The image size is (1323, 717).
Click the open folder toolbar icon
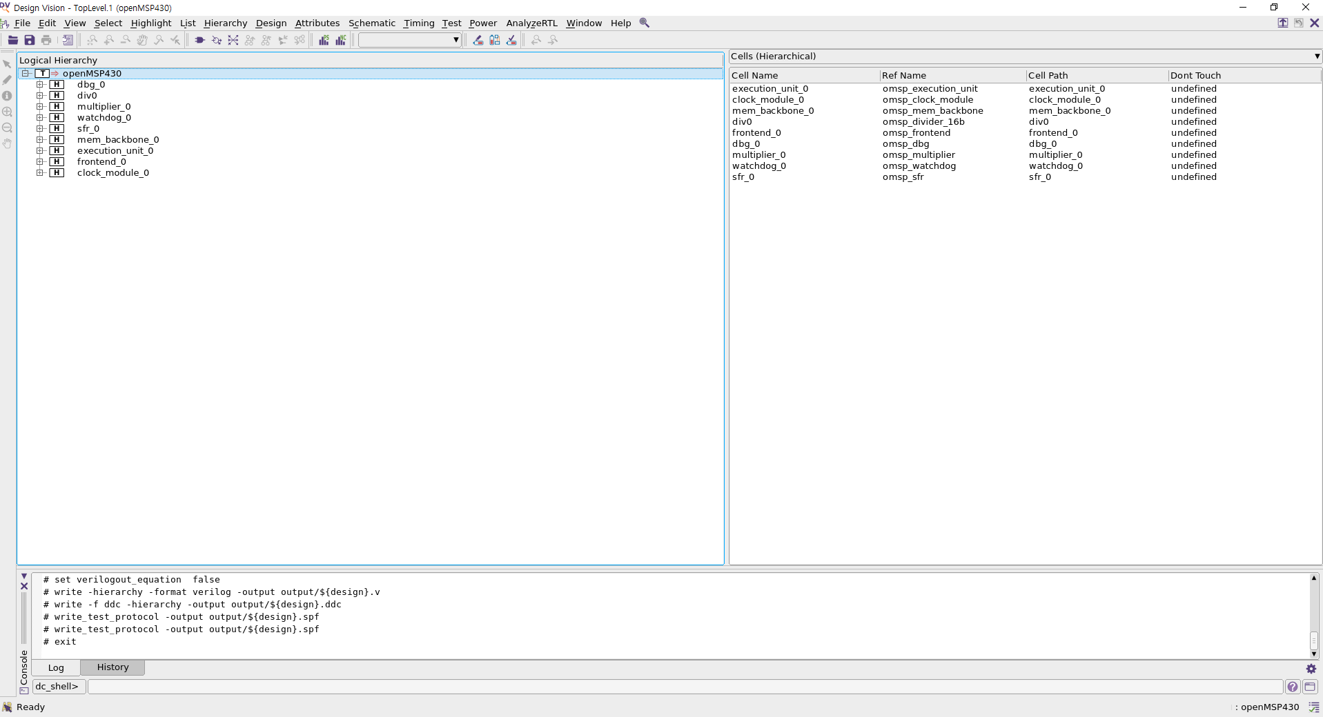click(13, 40)
